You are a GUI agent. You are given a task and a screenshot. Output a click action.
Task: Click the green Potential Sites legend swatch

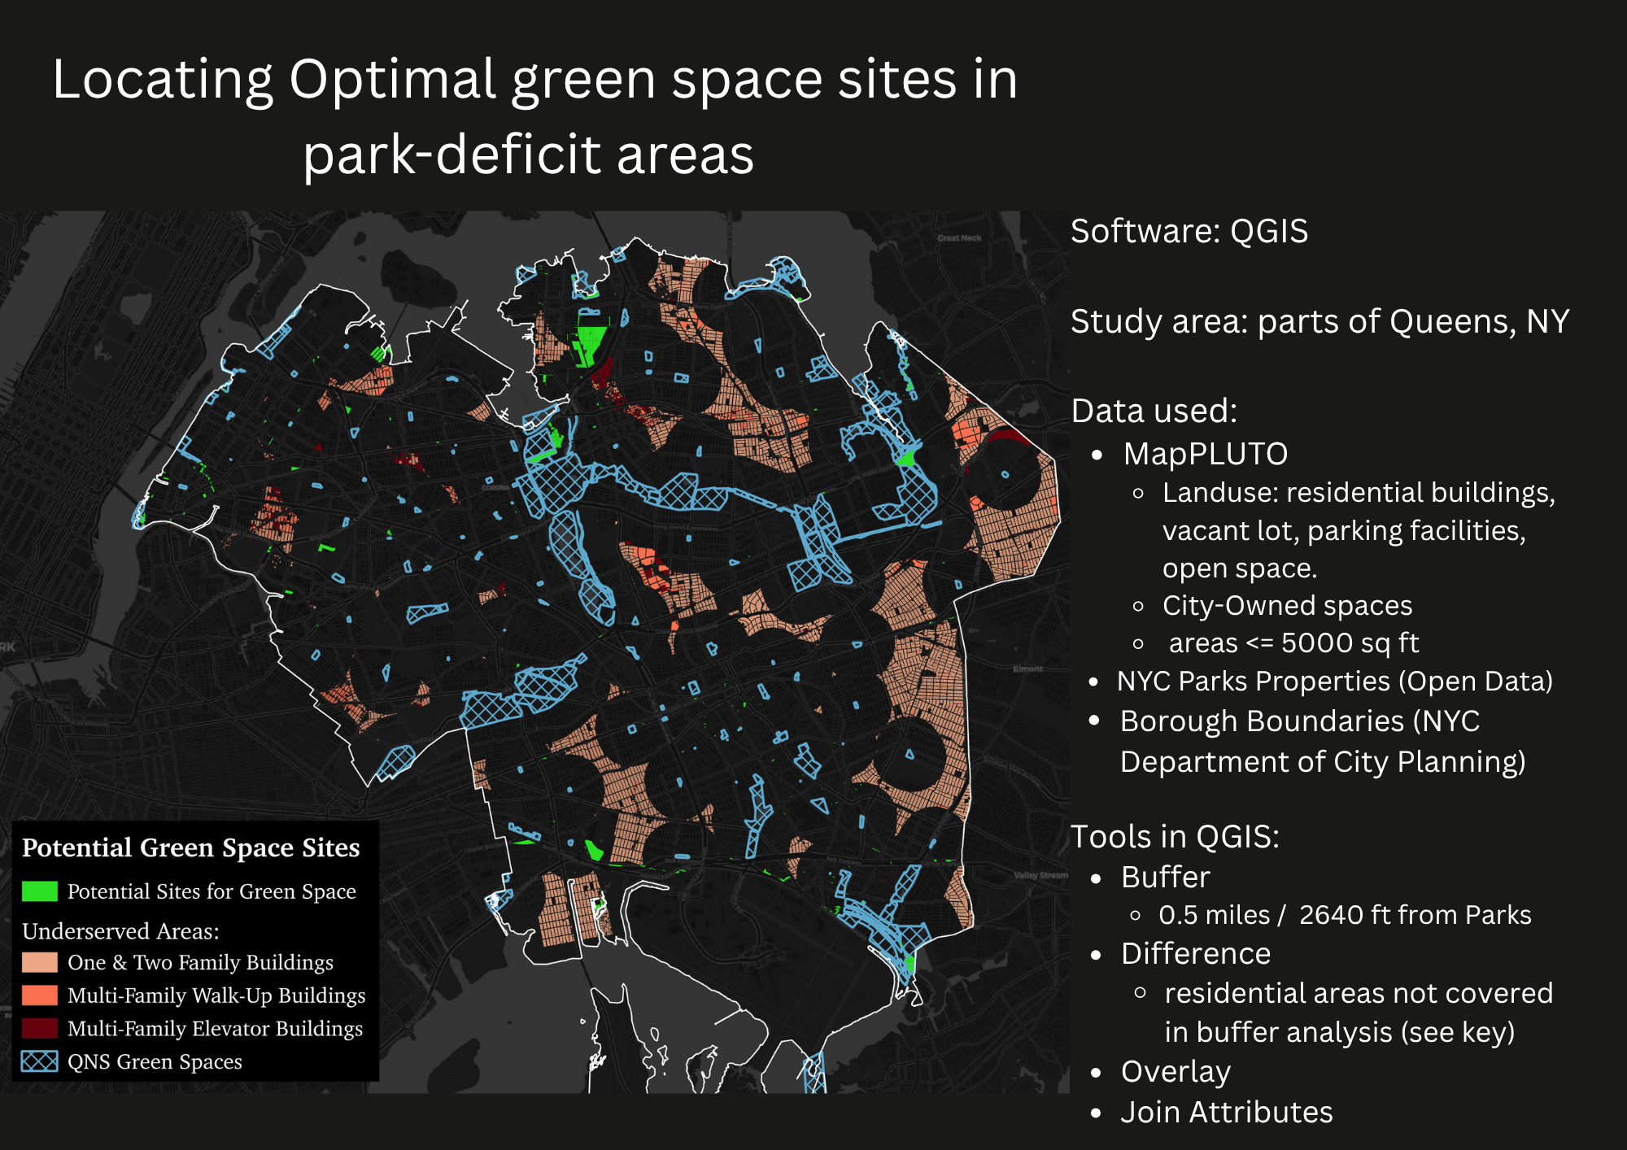[x=40, y=891]
